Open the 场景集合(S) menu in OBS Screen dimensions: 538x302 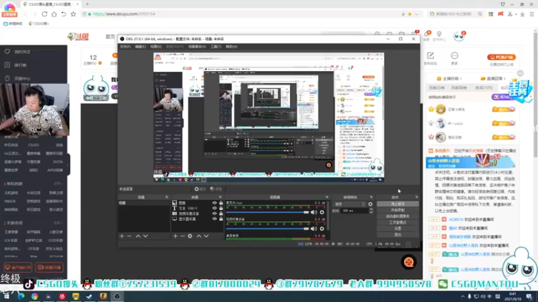(x=197, y=46)
